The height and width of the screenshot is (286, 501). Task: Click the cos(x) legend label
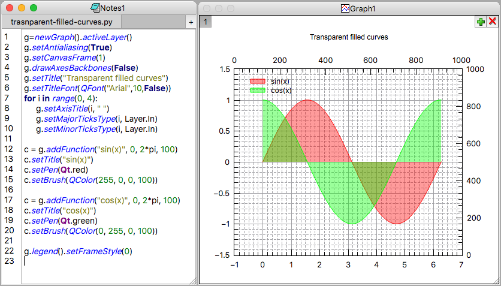(x=280, y=90)
